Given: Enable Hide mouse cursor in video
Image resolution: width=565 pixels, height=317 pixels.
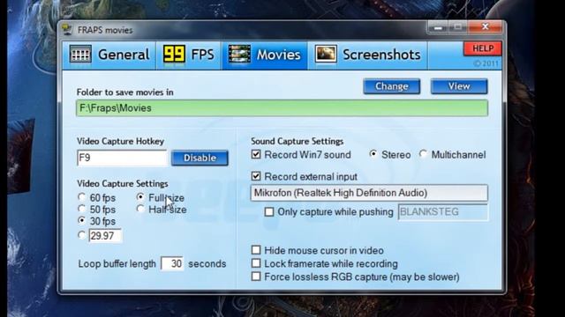Looking at the screenshot, I should click(256, 250).
